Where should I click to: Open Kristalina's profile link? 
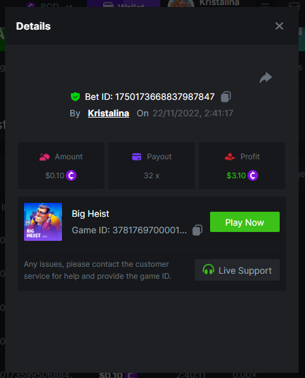point(108,113)
